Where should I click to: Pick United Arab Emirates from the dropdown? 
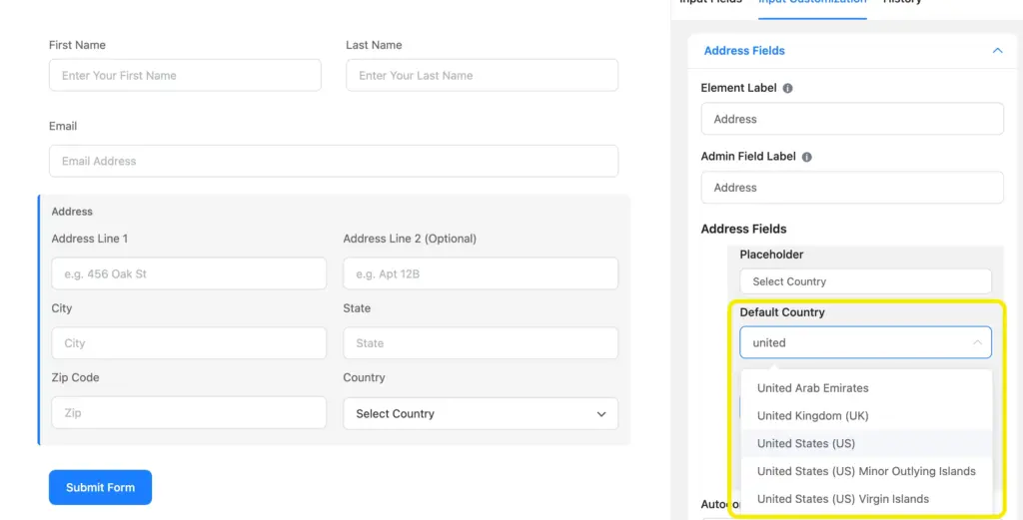click(812, 388)
